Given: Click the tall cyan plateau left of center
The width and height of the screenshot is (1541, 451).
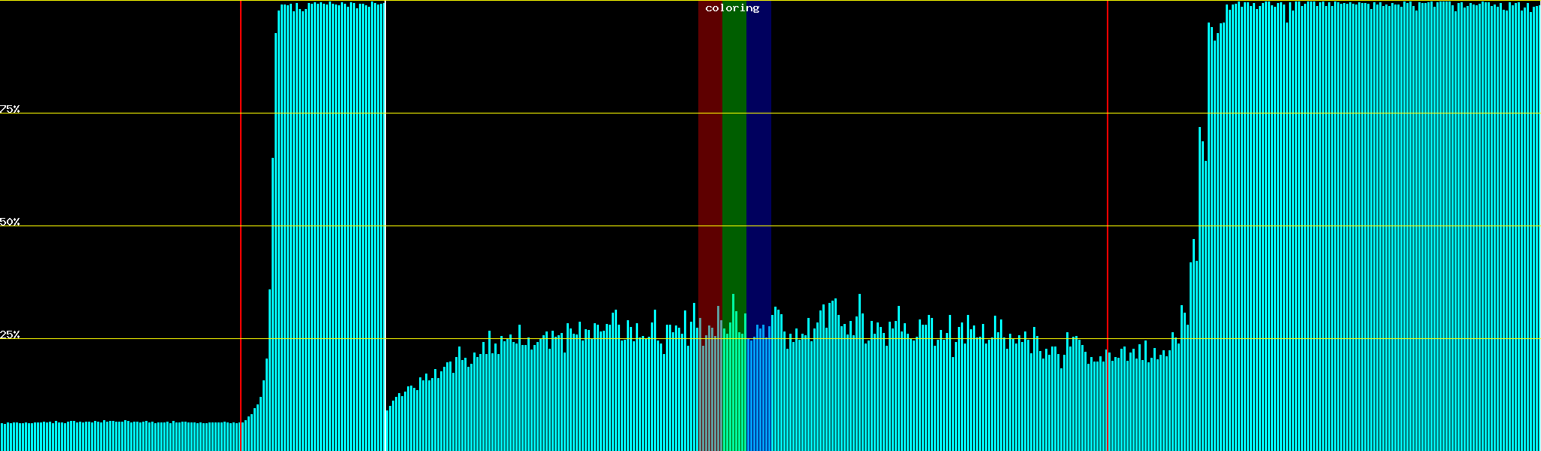Looking at the screenshot, I should click(x=329, y=225).
